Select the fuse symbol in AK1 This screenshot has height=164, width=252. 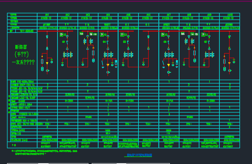coord(42,61)
